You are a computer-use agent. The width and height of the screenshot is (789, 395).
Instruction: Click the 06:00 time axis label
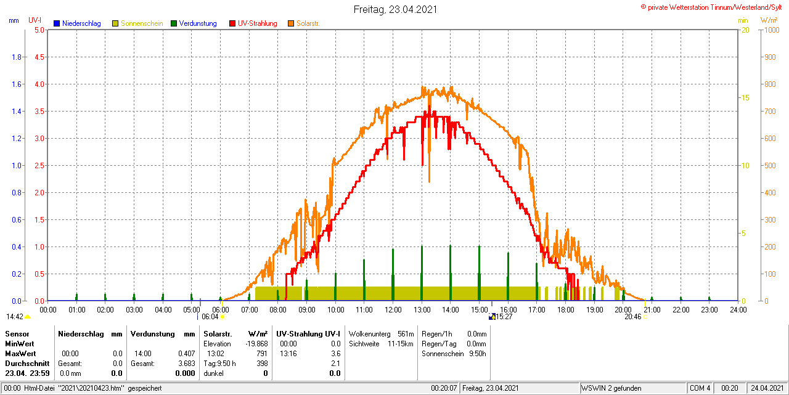coord(220,309)
